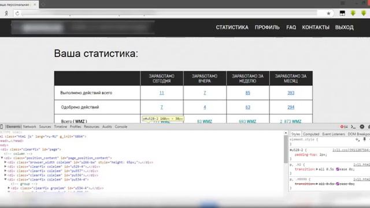Open the Console panel tab
Viewport: 370px width, 208px height.
coord(121,127)
